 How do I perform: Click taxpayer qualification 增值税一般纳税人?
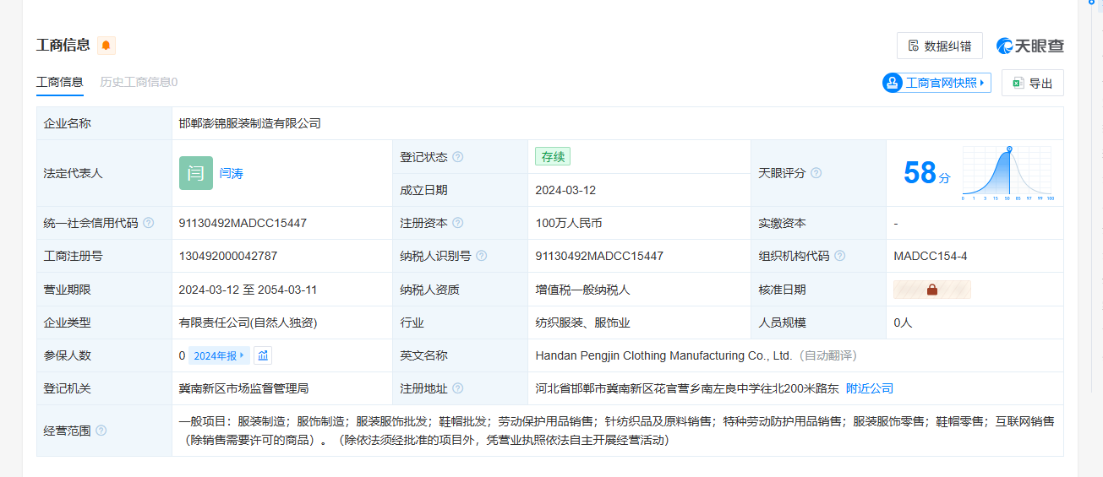coord(582,290)
